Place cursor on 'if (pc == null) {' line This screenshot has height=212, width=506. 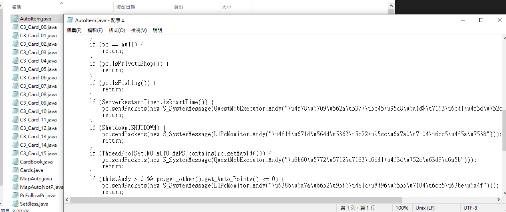tap(116, 44)
